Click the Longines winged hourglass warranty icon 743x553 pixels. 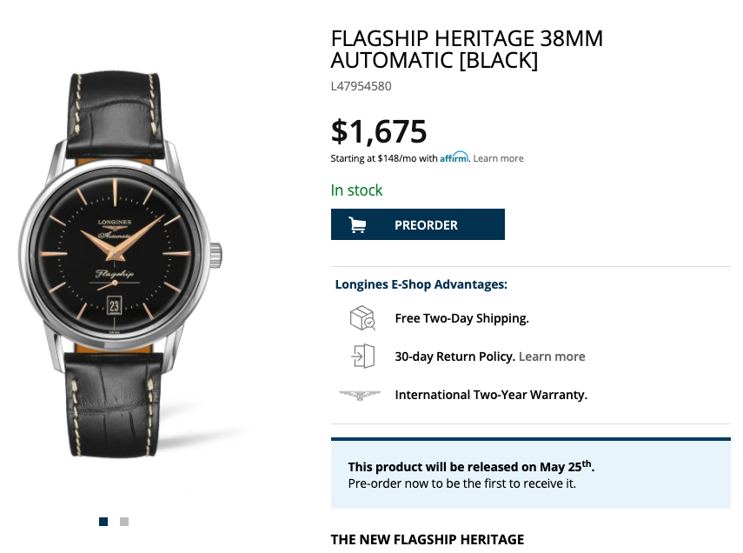pyautogui.click(x=360, y=395)
